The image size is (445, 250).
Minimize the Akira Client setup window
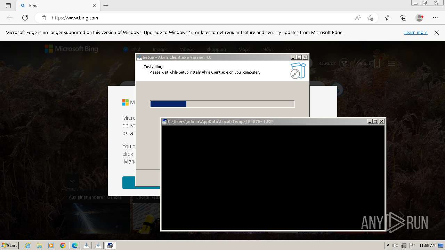tap(293, 57)
